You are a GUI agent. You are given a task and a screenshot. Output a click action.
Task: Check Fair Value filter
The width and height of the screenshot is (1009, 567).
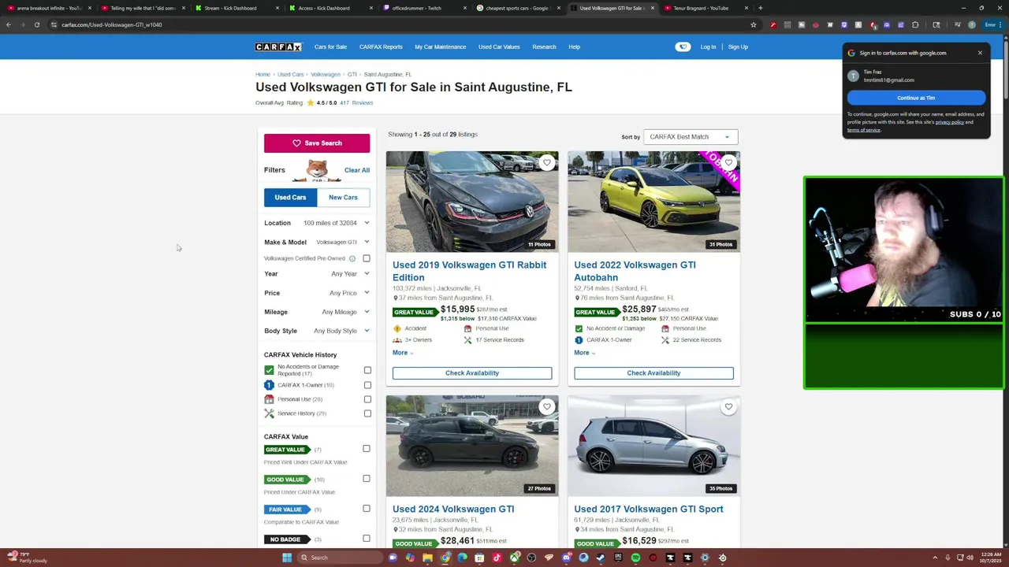367,509
